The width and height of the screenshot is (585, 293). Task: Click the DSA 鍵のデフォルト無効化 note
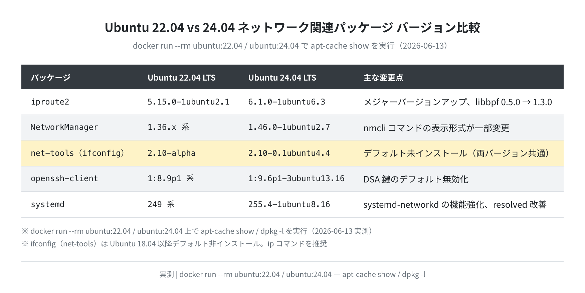click(x=416, y=179)
